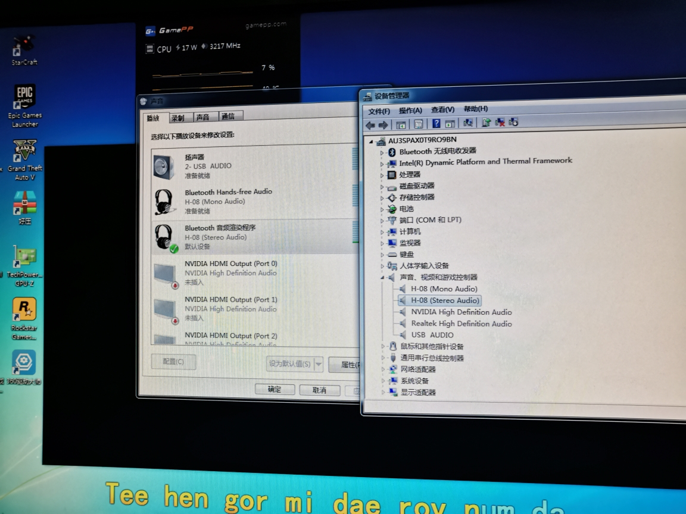Go forward with Device Manager forward arrow

(383, 126)
